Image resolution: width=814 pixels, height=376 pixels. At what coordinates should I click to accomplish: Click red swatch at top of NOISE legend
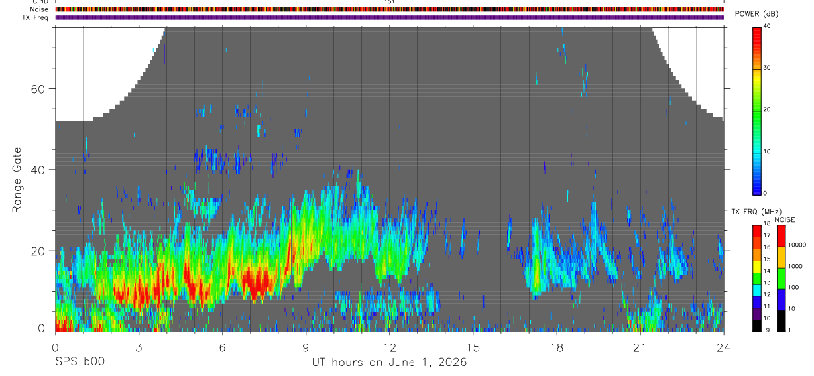click(781, 236)
